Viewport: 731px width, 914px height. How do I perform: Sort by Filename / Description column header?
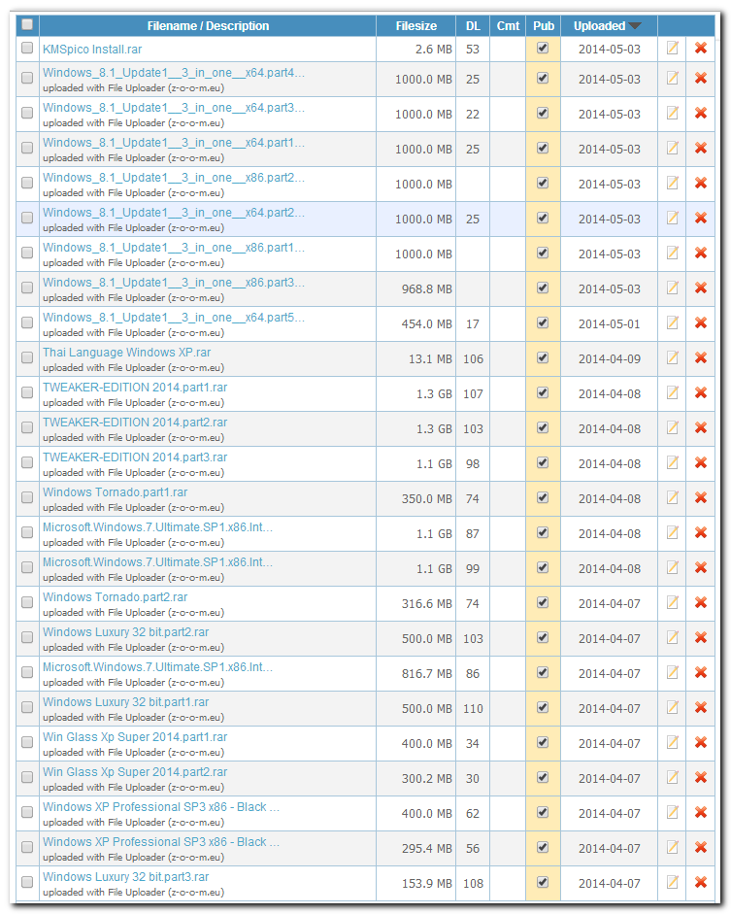[x=208, y=25]
